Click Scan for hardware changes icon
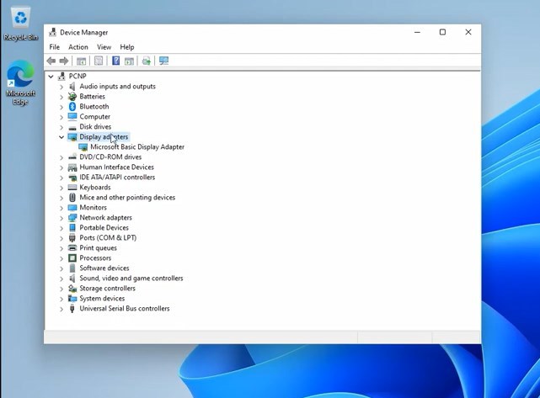The width and height of the screenshot is (540, 398). pos(164,61)
